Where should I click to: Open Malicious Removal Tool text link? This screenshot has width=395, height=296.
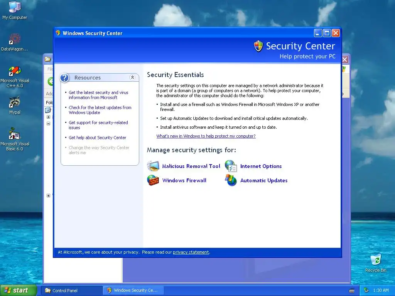coord(191,166)
